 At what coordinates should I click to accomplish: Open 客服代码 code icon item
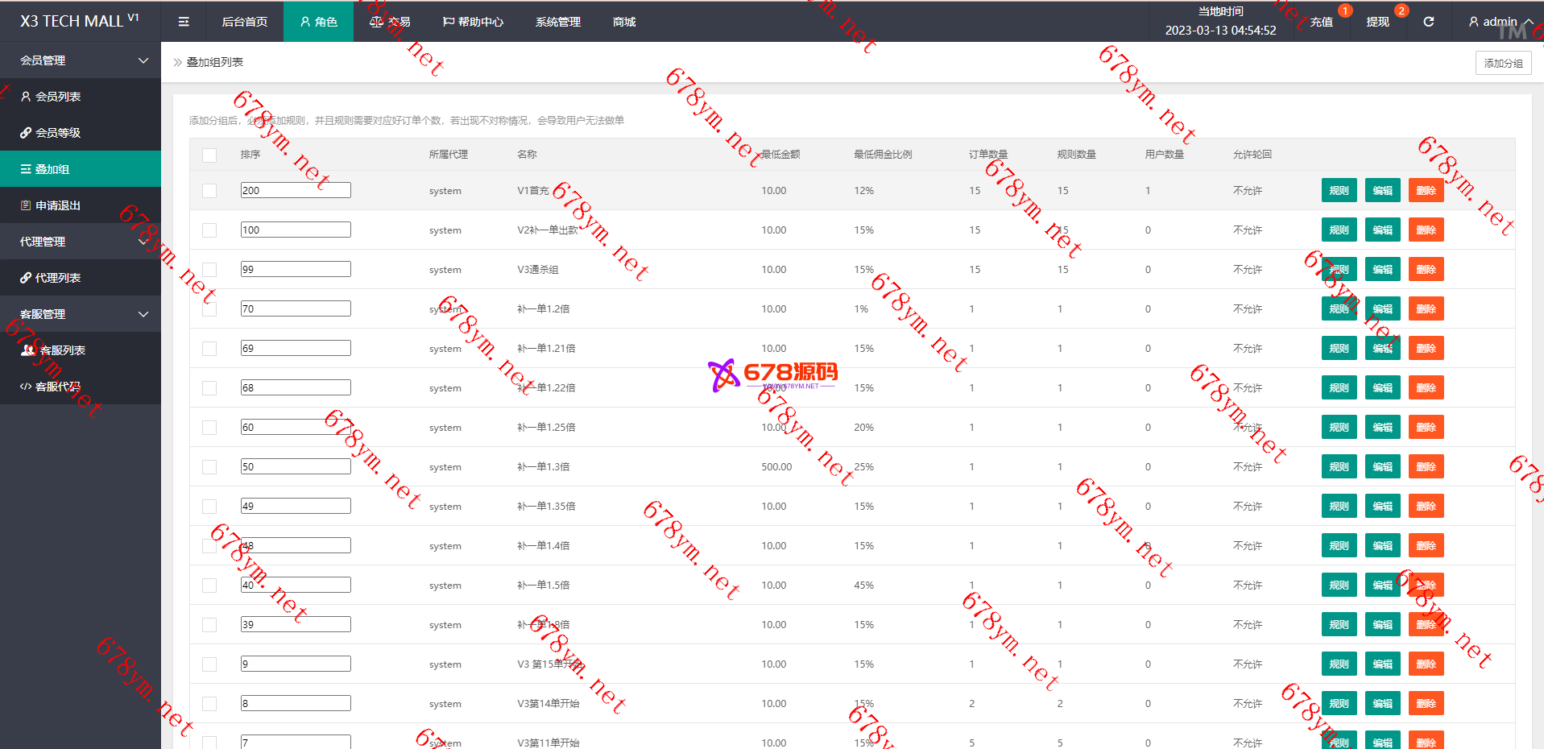[26, 387]
